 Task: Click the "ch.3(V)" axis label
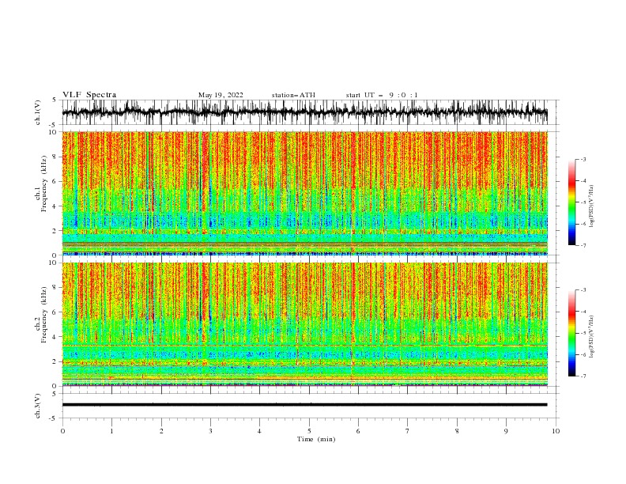(x=38, y=406)
